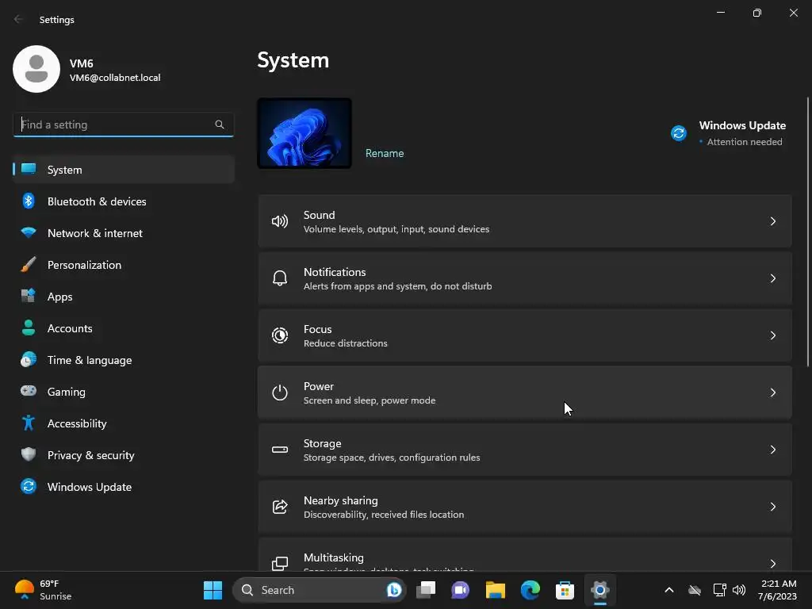Viewport: 812px width, 609px height.
Task: Select System in the sidebar
Action: [124, 170]
